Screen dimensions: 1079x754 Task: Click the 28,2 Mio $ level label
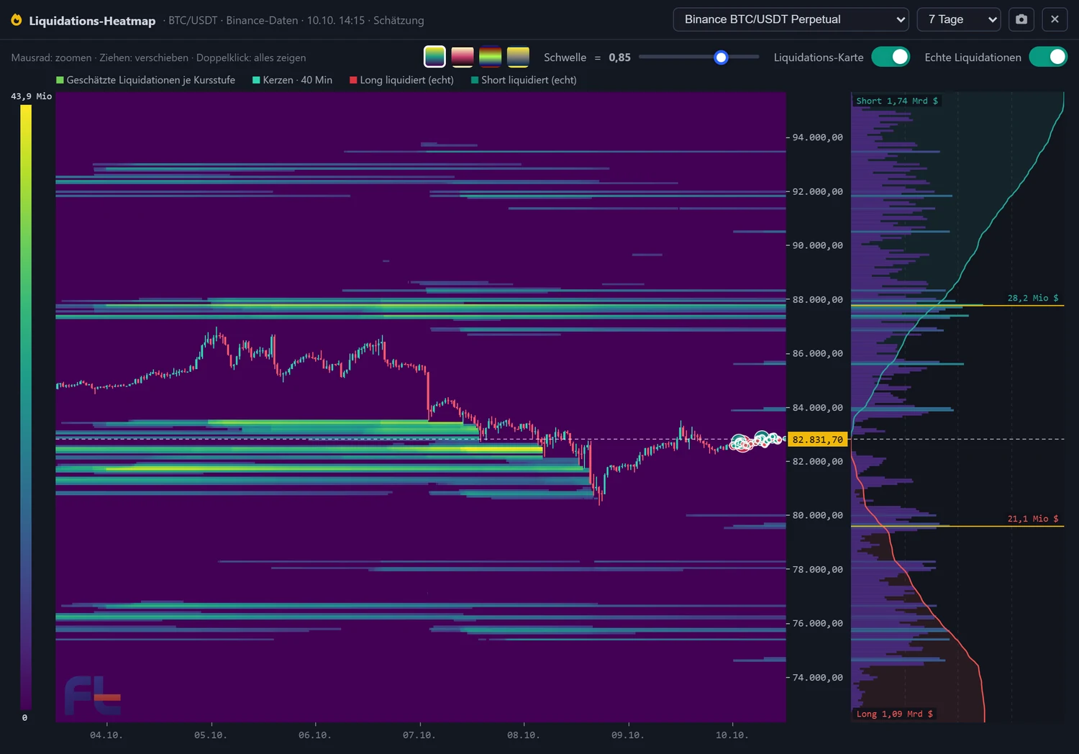(1033, 297)
